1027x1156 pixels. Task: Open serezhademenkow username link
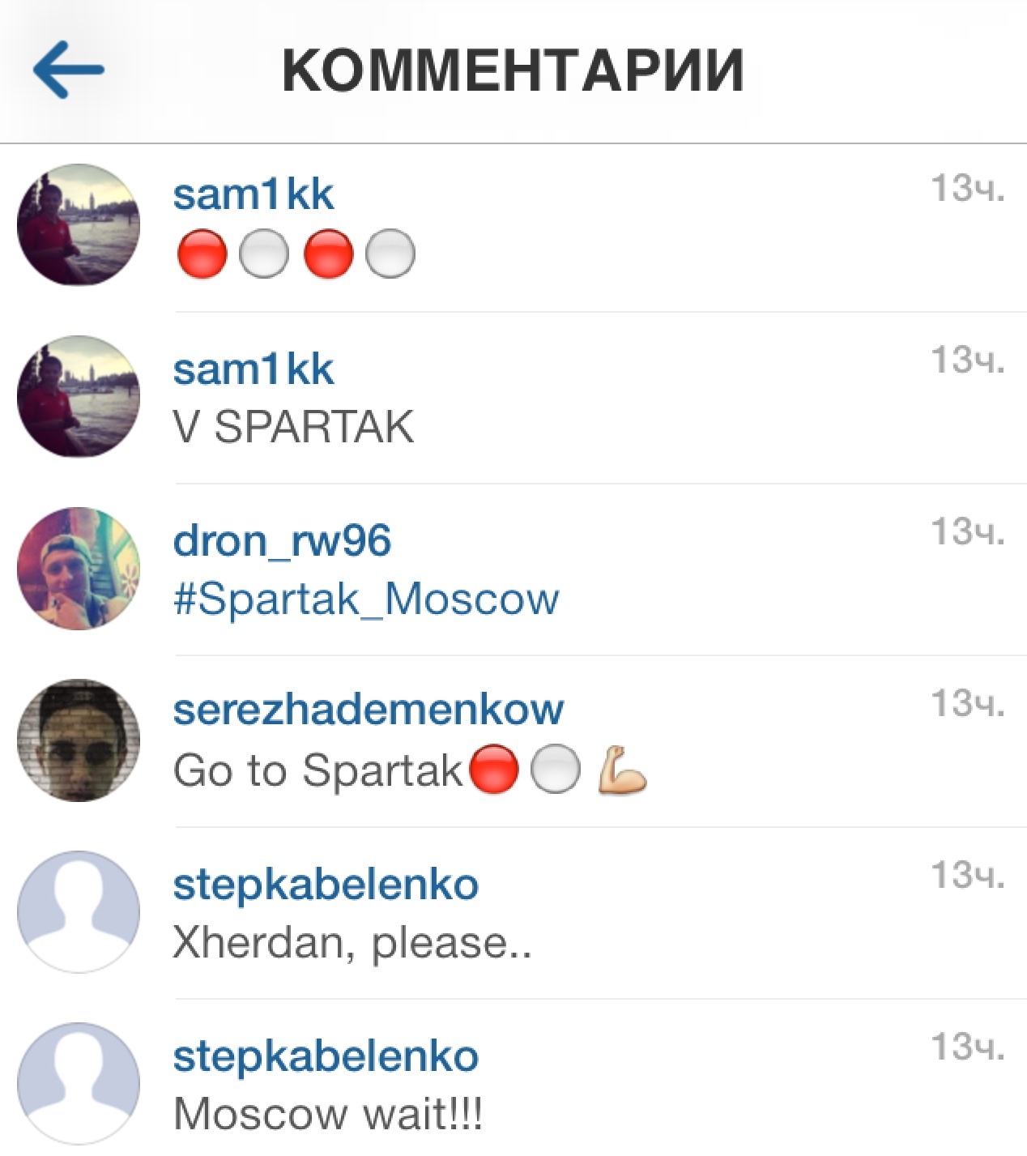369,710
